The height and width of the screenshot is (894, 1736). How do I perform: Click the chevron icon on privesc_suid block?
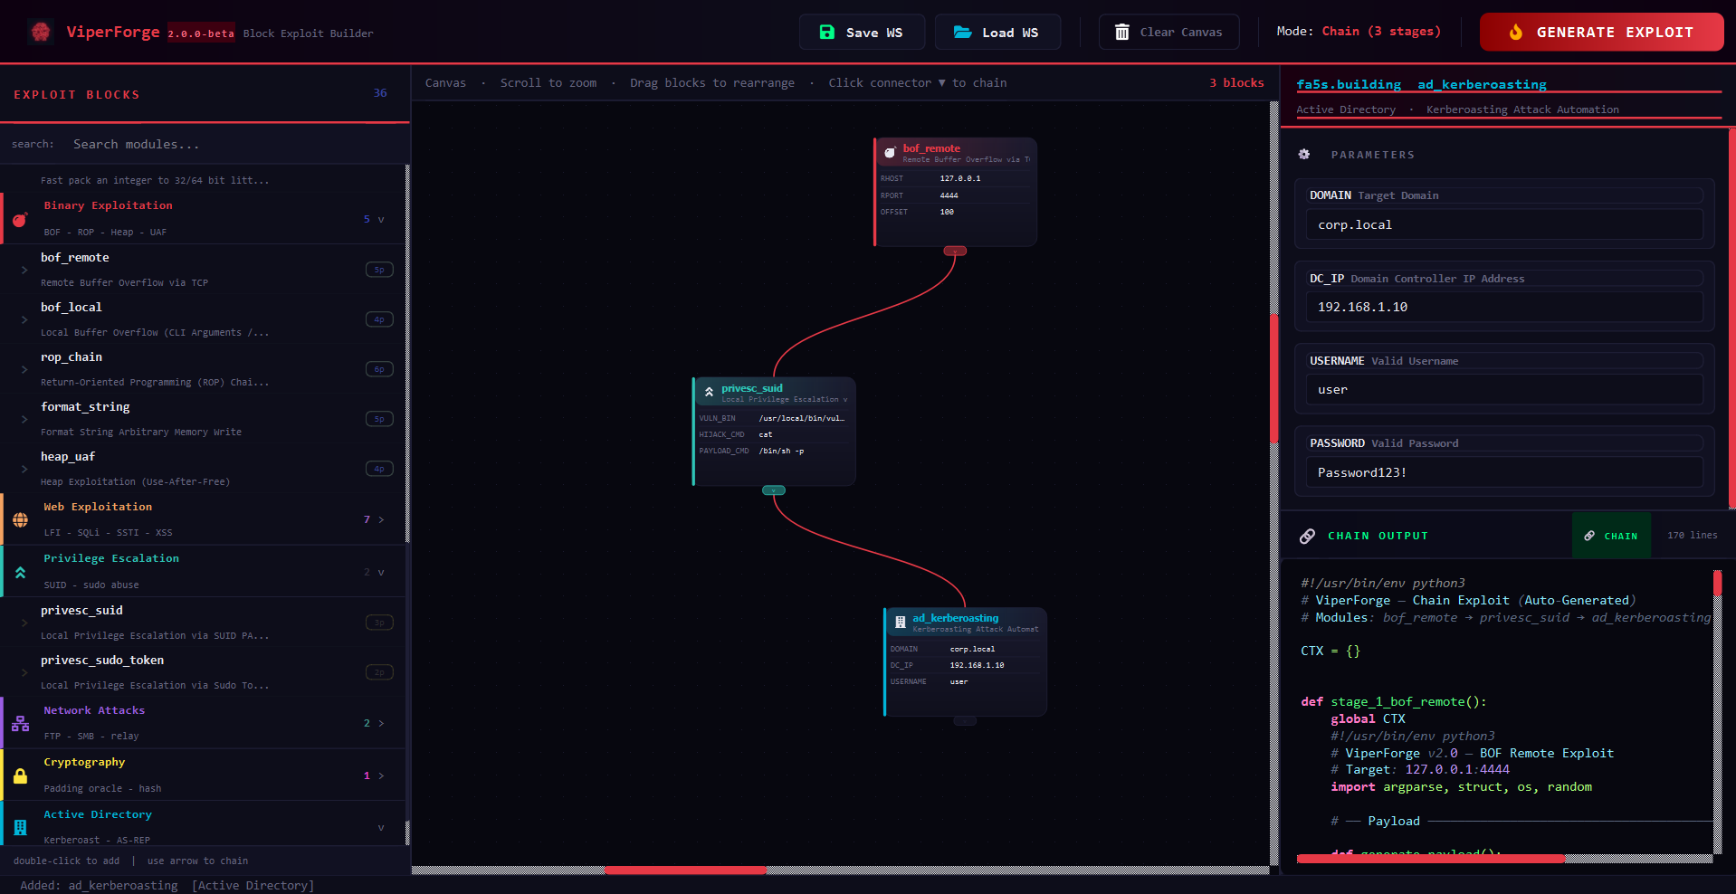709,392
